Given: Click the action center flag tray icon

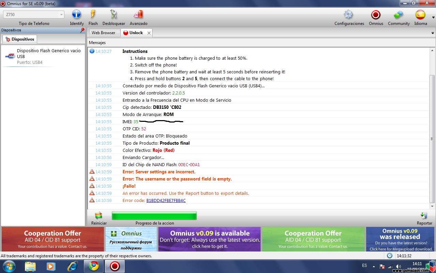Looking at the screenshot, I should [382, 266].
